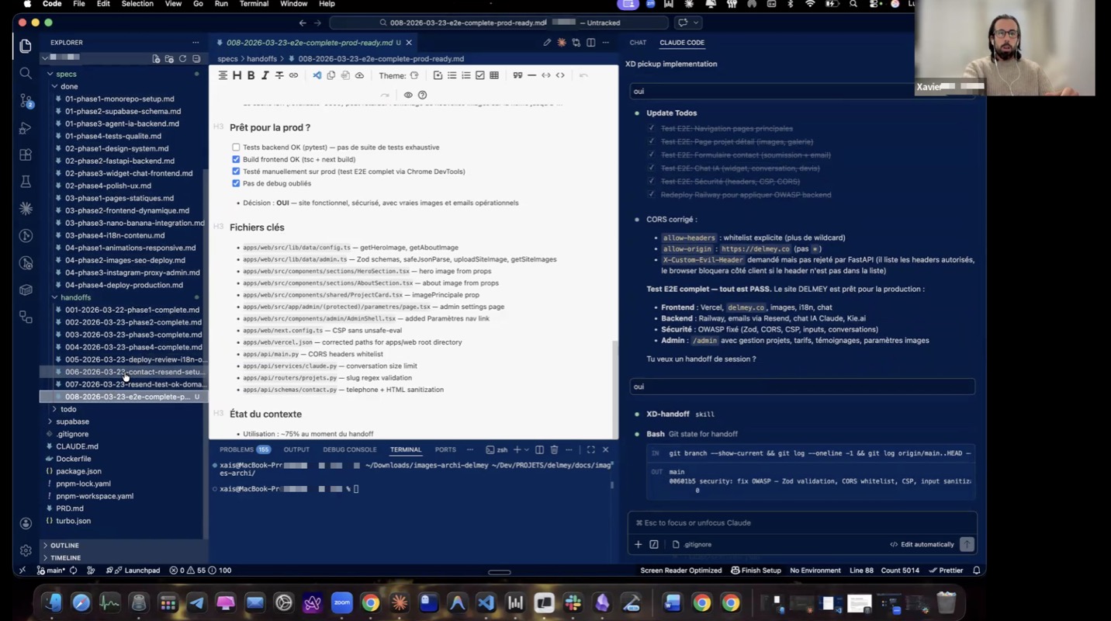The height and width of the screenshot is (621, 1111).
Task: Expand the OUTLINE section
Action: 64,546
